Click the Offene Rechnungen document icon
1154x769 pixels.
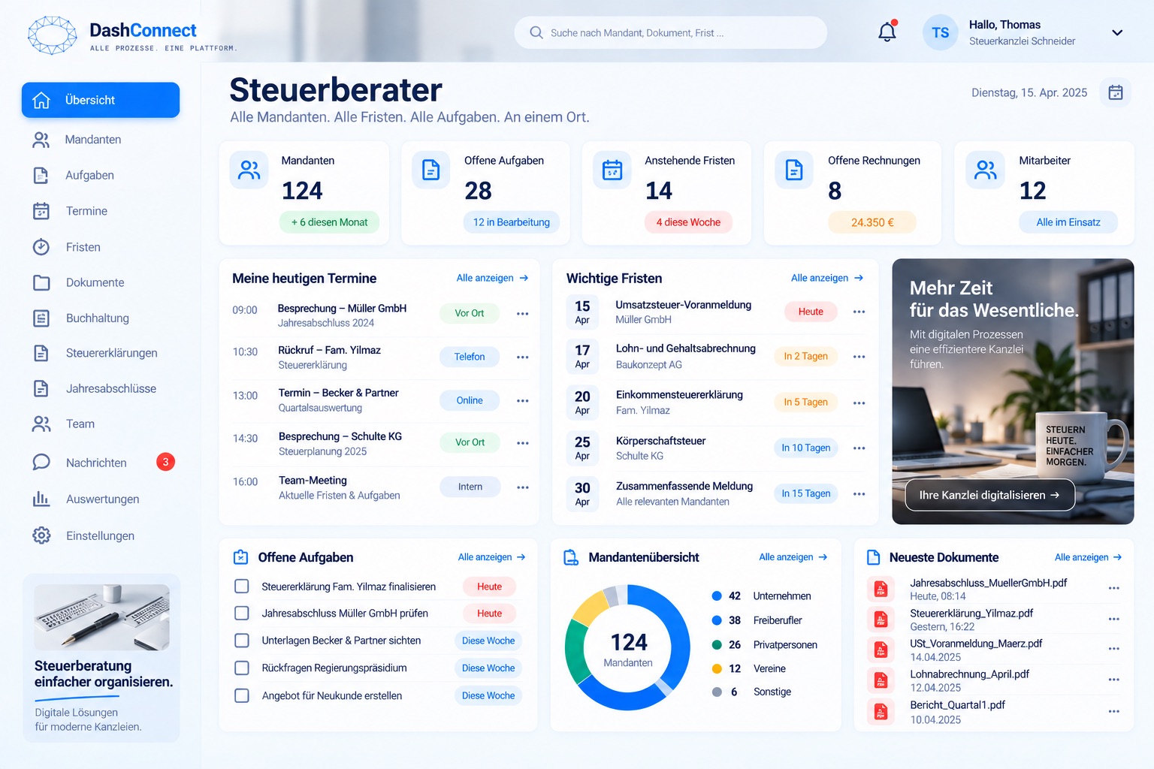794,170
